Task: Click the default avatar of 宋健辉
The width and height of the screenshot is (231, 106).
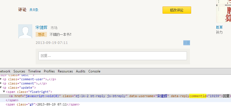Action: [25, 31]
